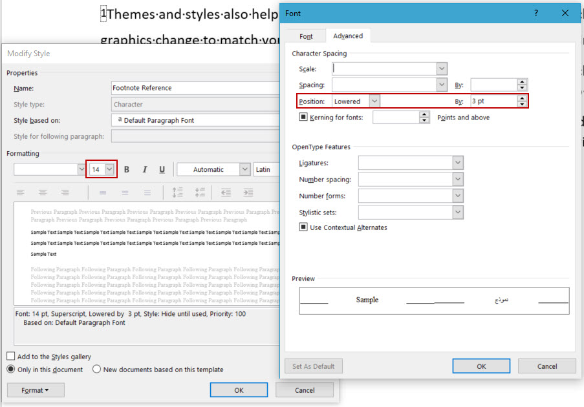Click Set As Default button
The height and width of the screenshot is (407, 584).
pos(313,366)
